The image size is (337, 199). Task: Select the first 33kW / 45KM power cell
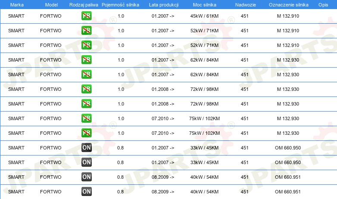click(204, 148)
